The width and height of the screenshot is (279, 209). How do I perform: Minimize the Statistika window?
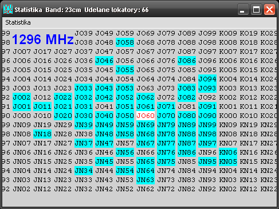[x=243, y=9]
